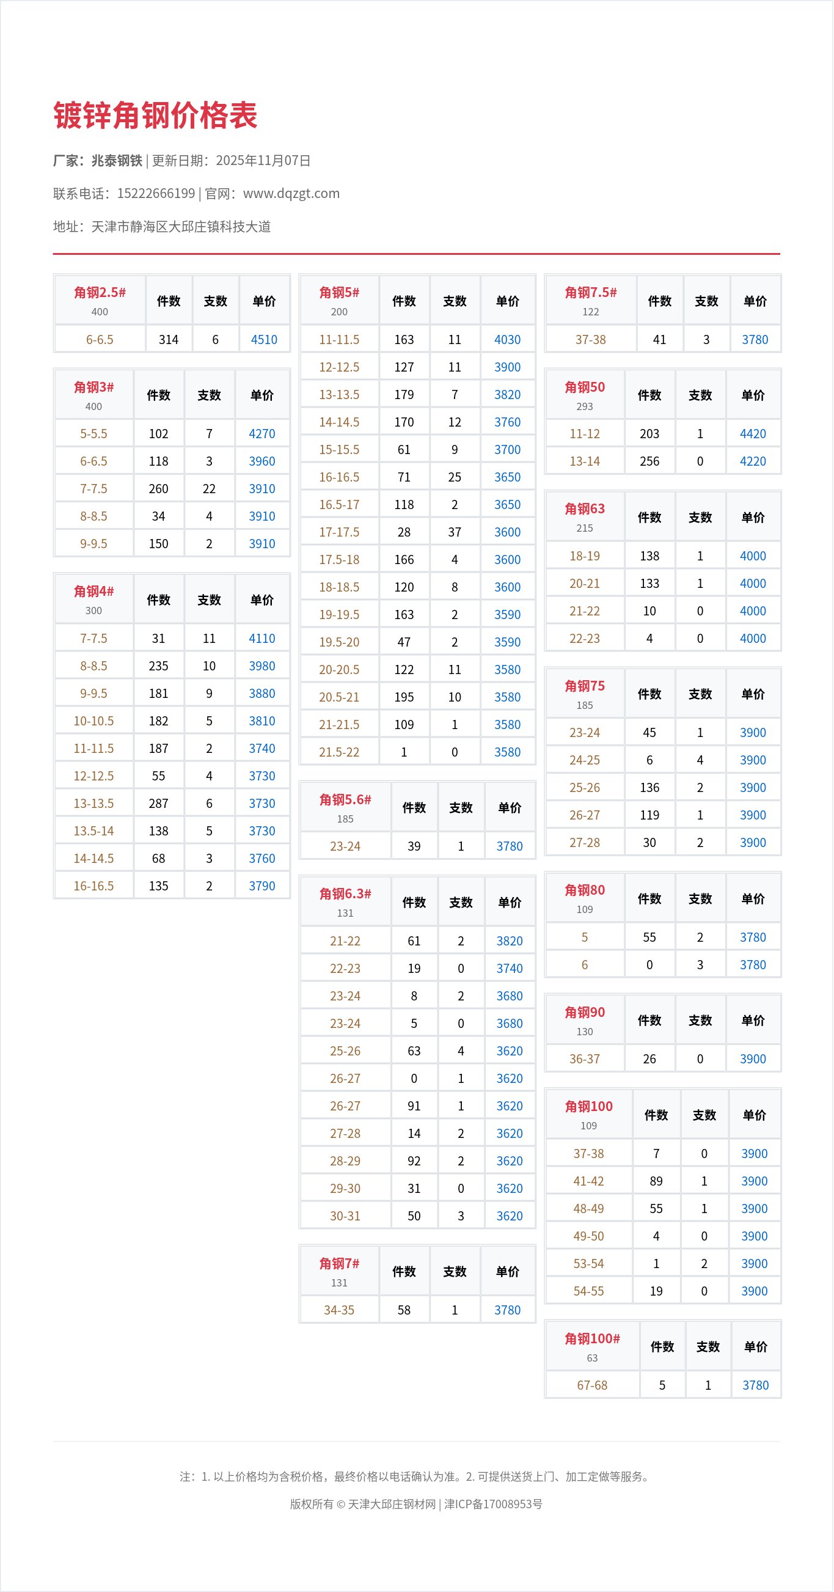Select the 4420 price under 角钢50

[753, 434]
